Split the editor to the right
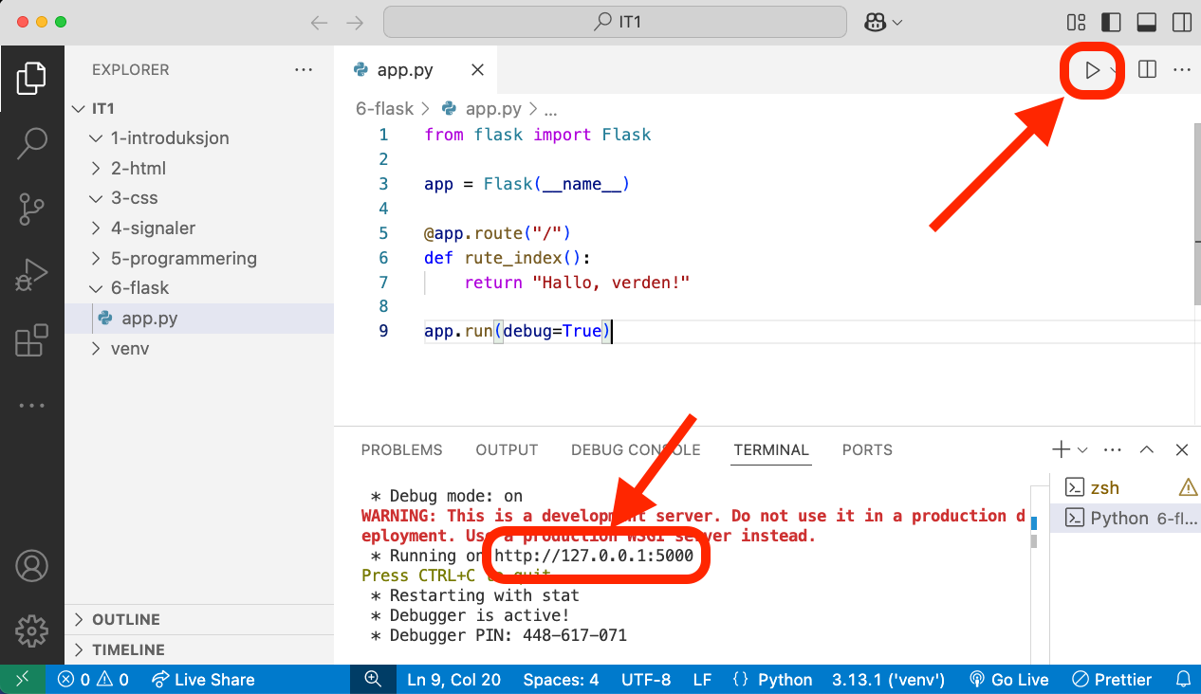This screenshot has width=1201, height=694. click(x=1147, y=70)
